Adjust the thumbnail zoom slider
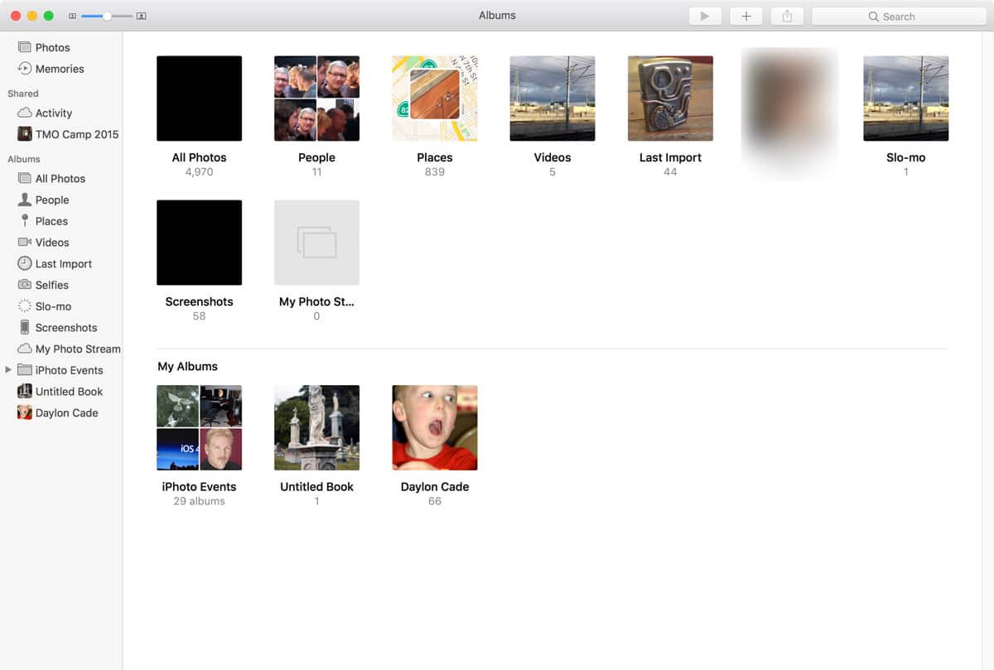 pyautogui.click(x=107, y=16)
